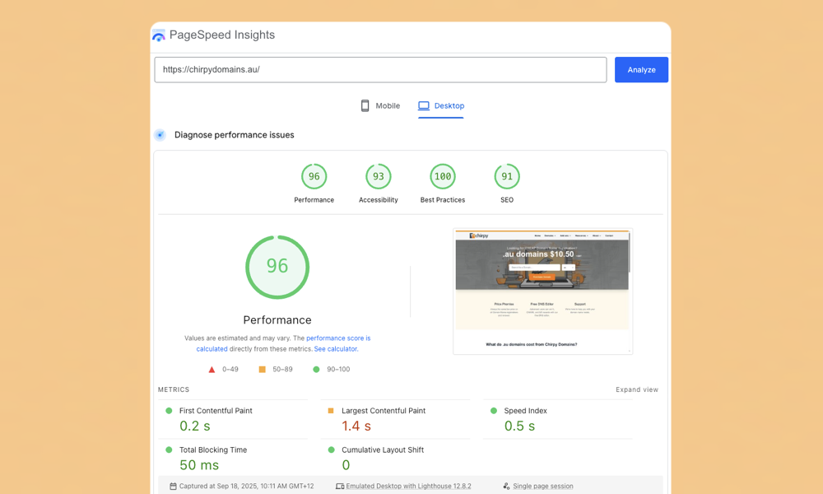Select the Performance score gauge showing 96

click(314, 177)
